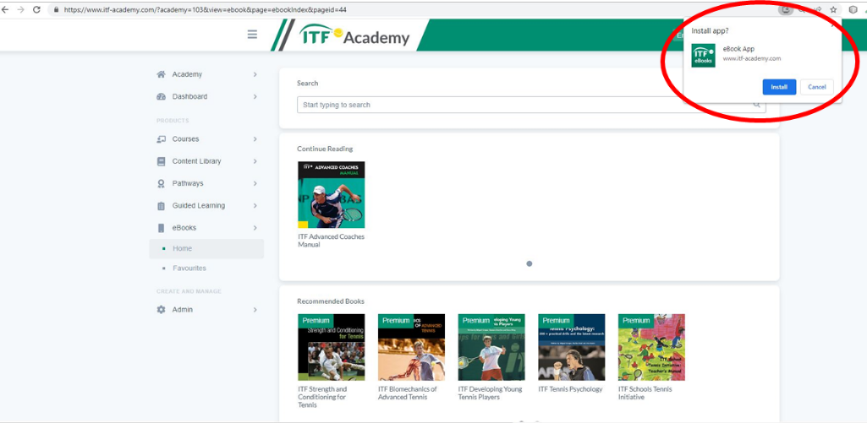Click the site padlock icon
Screen dimensions: 867x423
pos(56,9)
